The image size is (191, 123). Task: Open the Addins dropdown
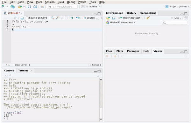95,7
